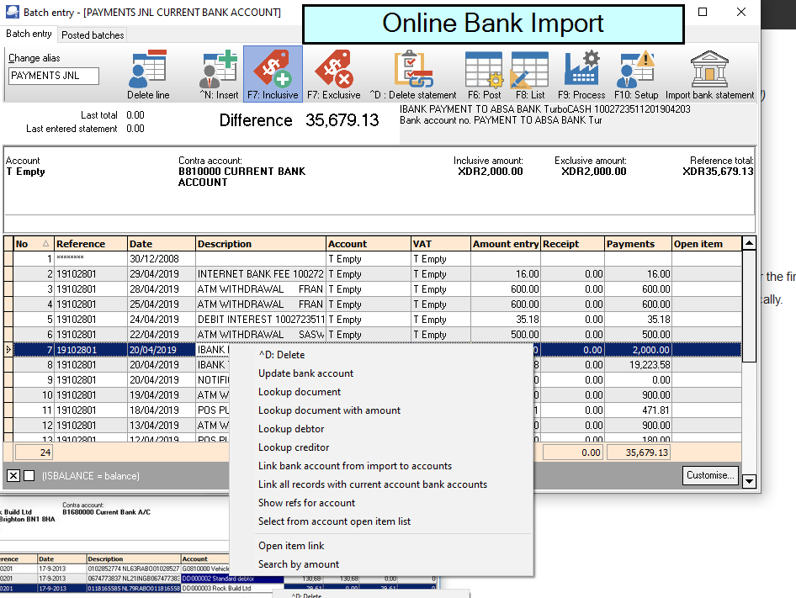
Task: Toggle the empty checkbox beside ISBALANCE filter
Action: point(29,476)
